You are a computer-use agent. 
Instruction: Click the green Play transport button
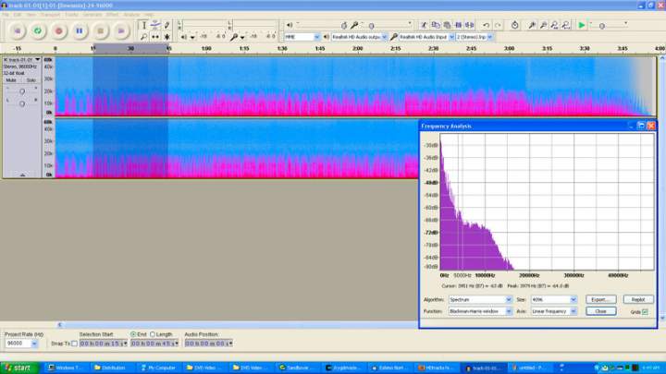coord(38,31)
